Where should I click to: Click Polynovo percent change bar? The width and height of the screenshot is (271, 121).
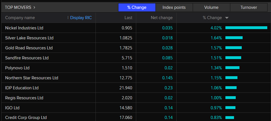(x=233, y=68)
